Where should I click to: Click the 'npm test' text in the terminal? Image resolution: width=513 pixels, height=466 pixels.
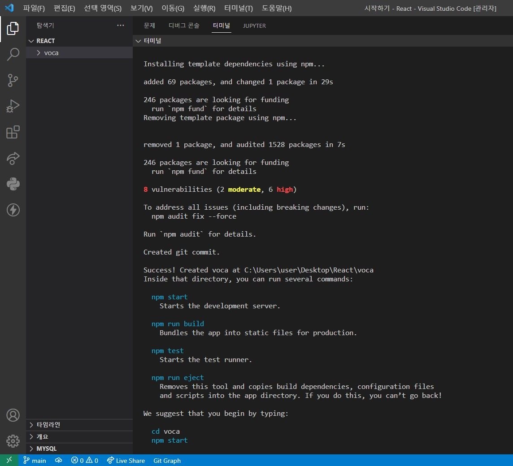(168, 350)
